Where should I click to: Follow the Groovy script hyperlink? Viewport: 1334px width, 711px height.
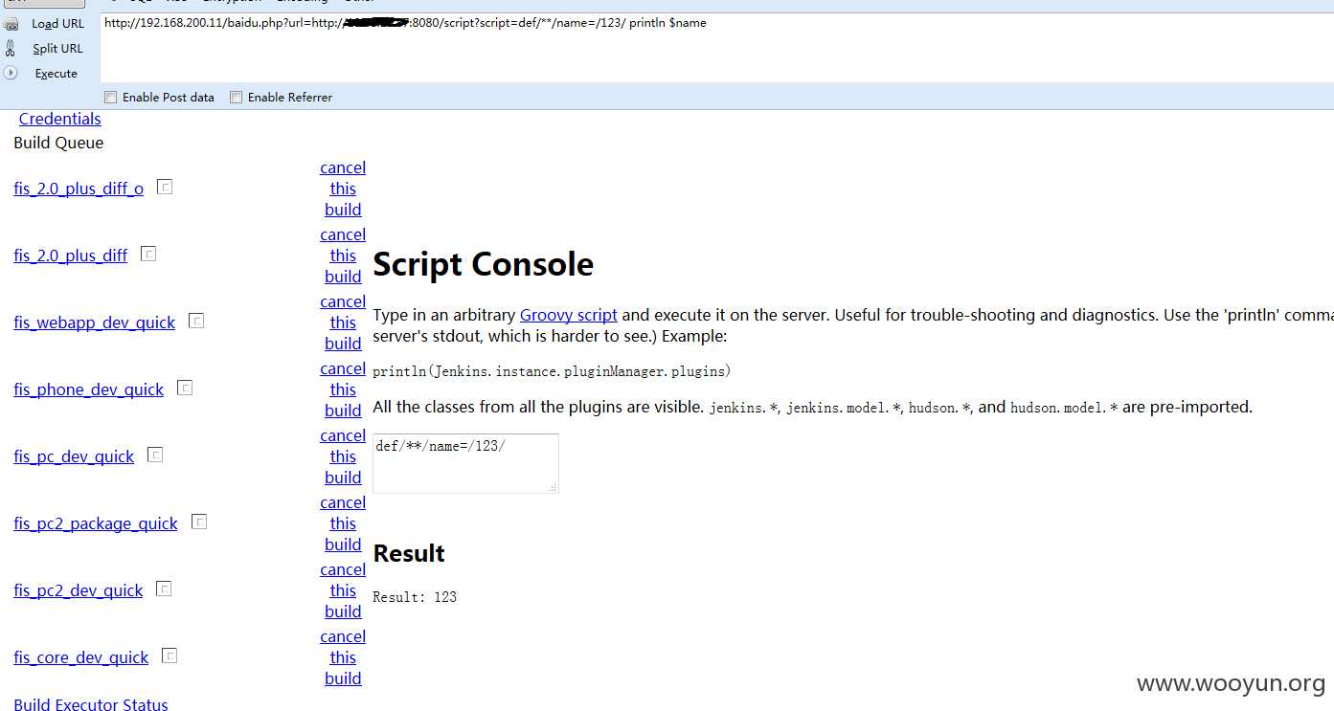click(x=569, y=315)
